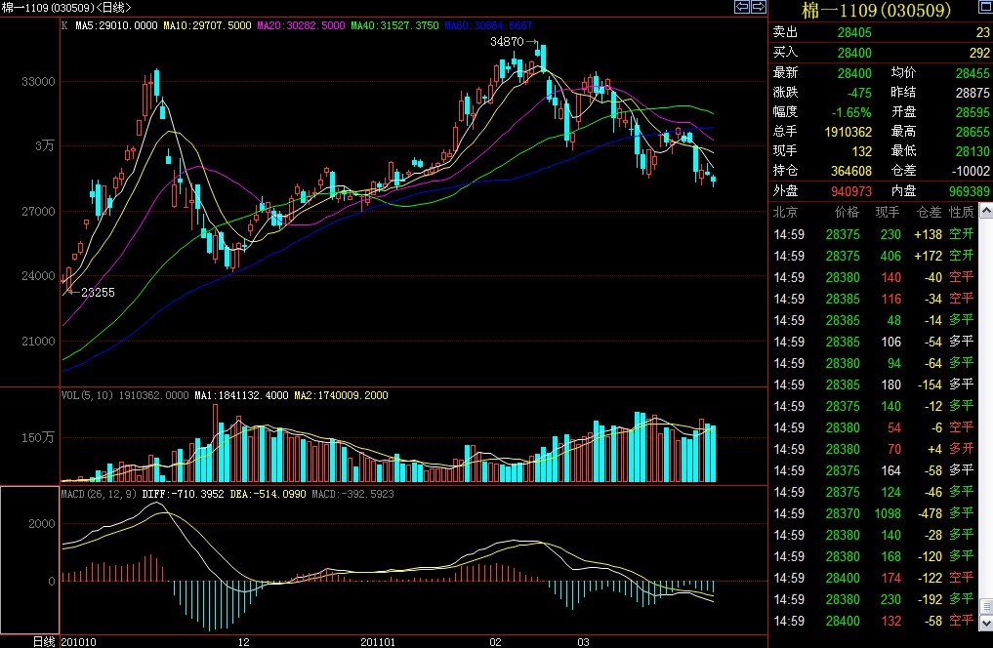The height and width of the screenshot is (648, 993).
Task: Click the left arrow navigation icon
Action: click(x=741, y=8)
